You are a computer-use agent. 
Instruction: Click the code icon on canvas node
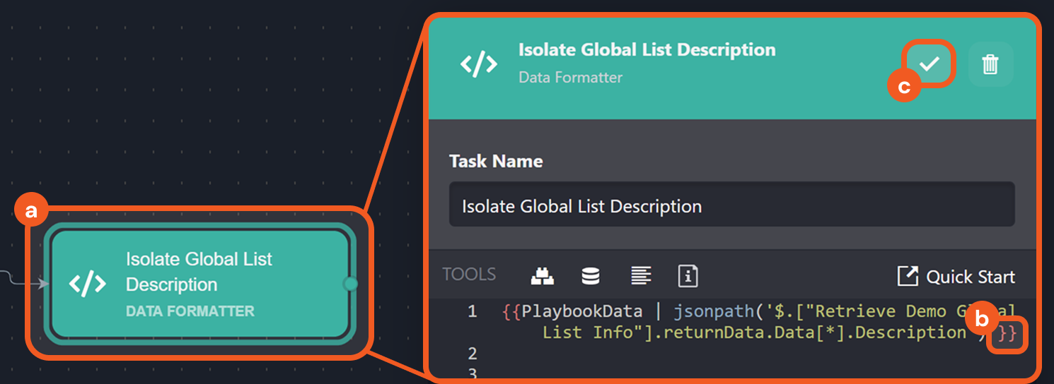[x=87, y=284]
